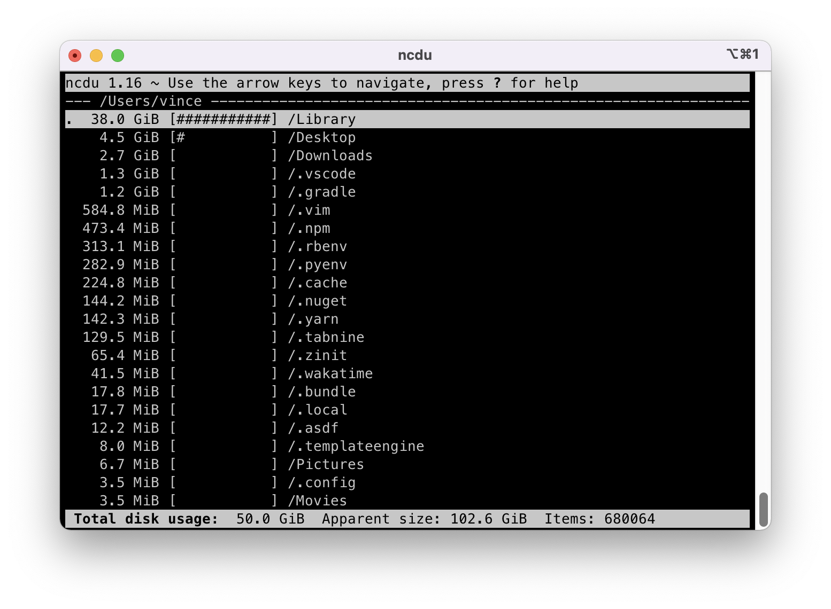This screenshot has width=831, height=609.
Task: Select the /Movies row
Action: (407, 501)
